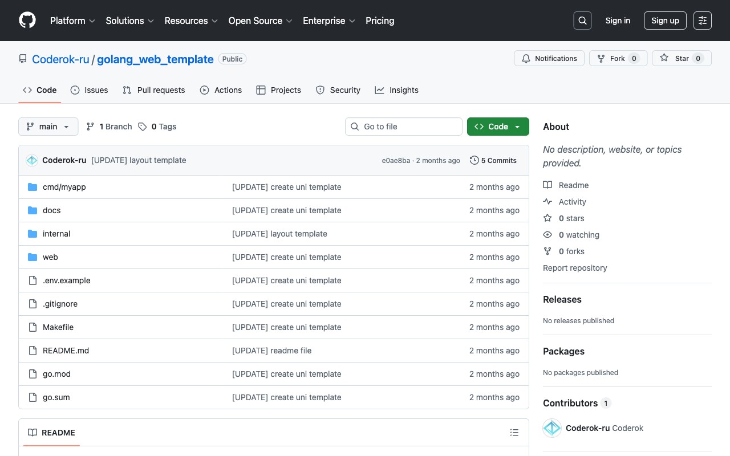Click the history clock icon beside 5 Commits
The height and width of the screenshot is (456, 730).
(474, 160)
